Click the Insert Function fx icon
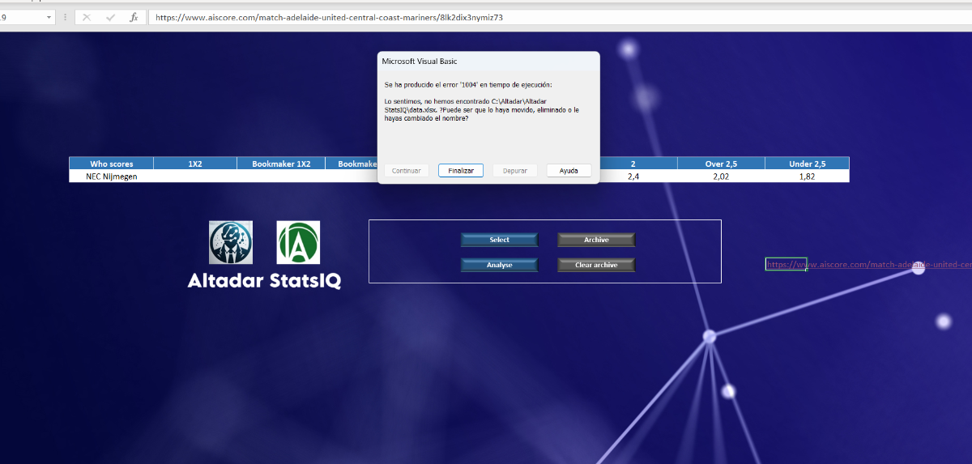The height and width of the screenshot is (464, 972). tap(134, 17)
